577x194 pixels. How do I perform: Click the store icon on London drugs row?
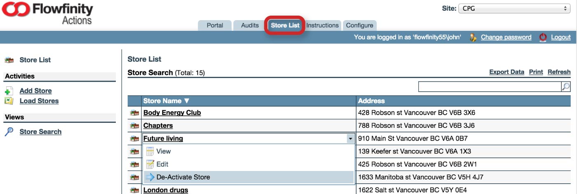coord(134,190)
